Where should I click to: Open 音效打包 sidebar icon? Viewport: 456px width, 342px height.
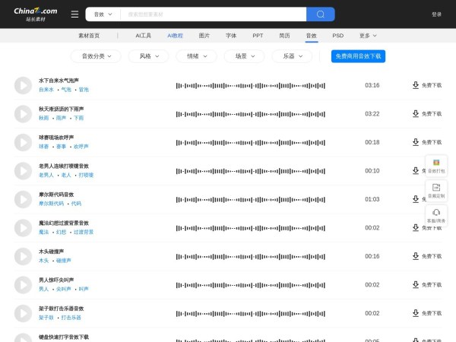point(436,166)
